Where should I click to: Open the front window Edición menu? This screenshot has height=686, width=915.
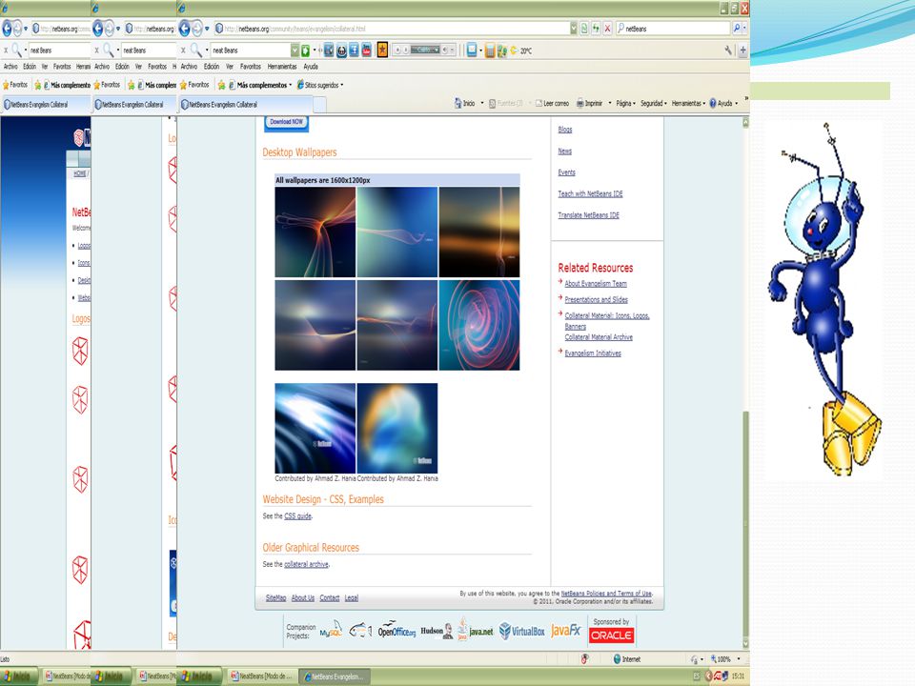click(x=212, y=67)
